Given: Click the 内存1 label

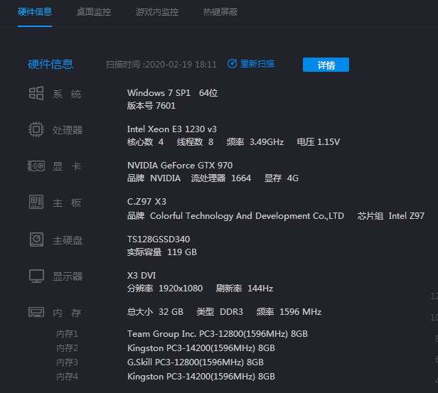Looking at the screenshot, I should pyautogui.click(x=67, y=334).
